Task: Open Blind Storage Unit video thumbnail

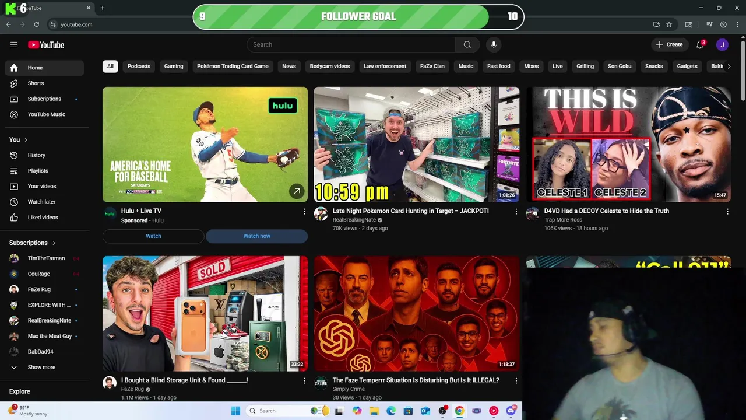Action: pyautogui.click(x=205, y=314)
